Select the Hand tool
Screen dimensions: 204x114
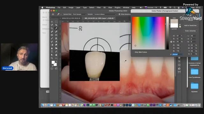56,55
